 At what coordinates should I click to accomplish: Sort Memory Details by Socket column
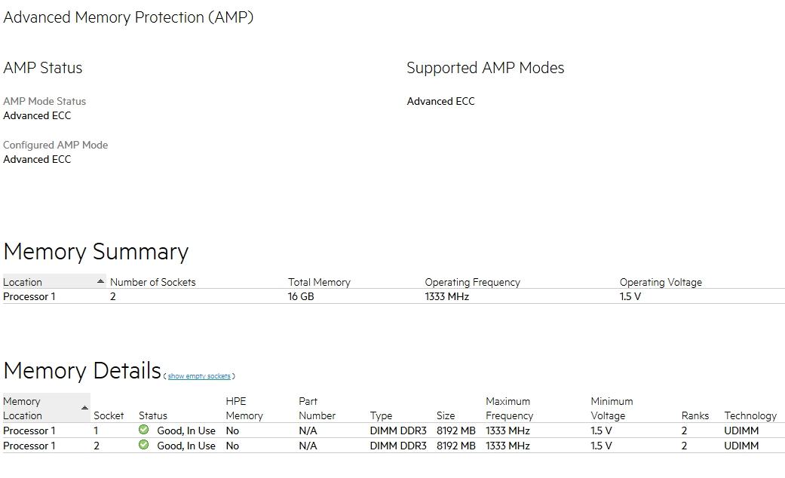(x=109, y=415)
